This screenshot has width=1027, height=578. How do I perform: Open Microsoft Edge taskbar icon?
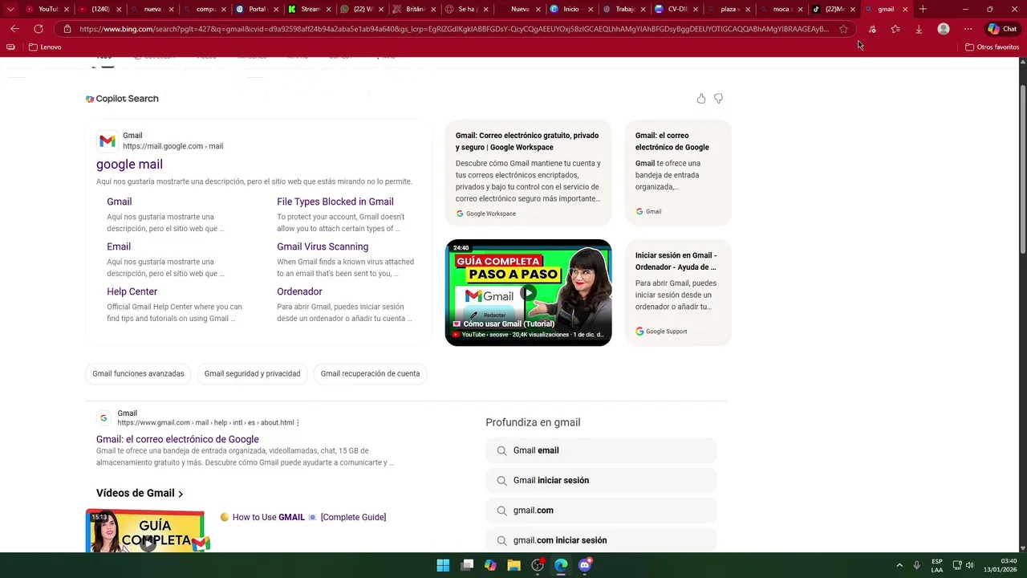[x=561, y=565]
